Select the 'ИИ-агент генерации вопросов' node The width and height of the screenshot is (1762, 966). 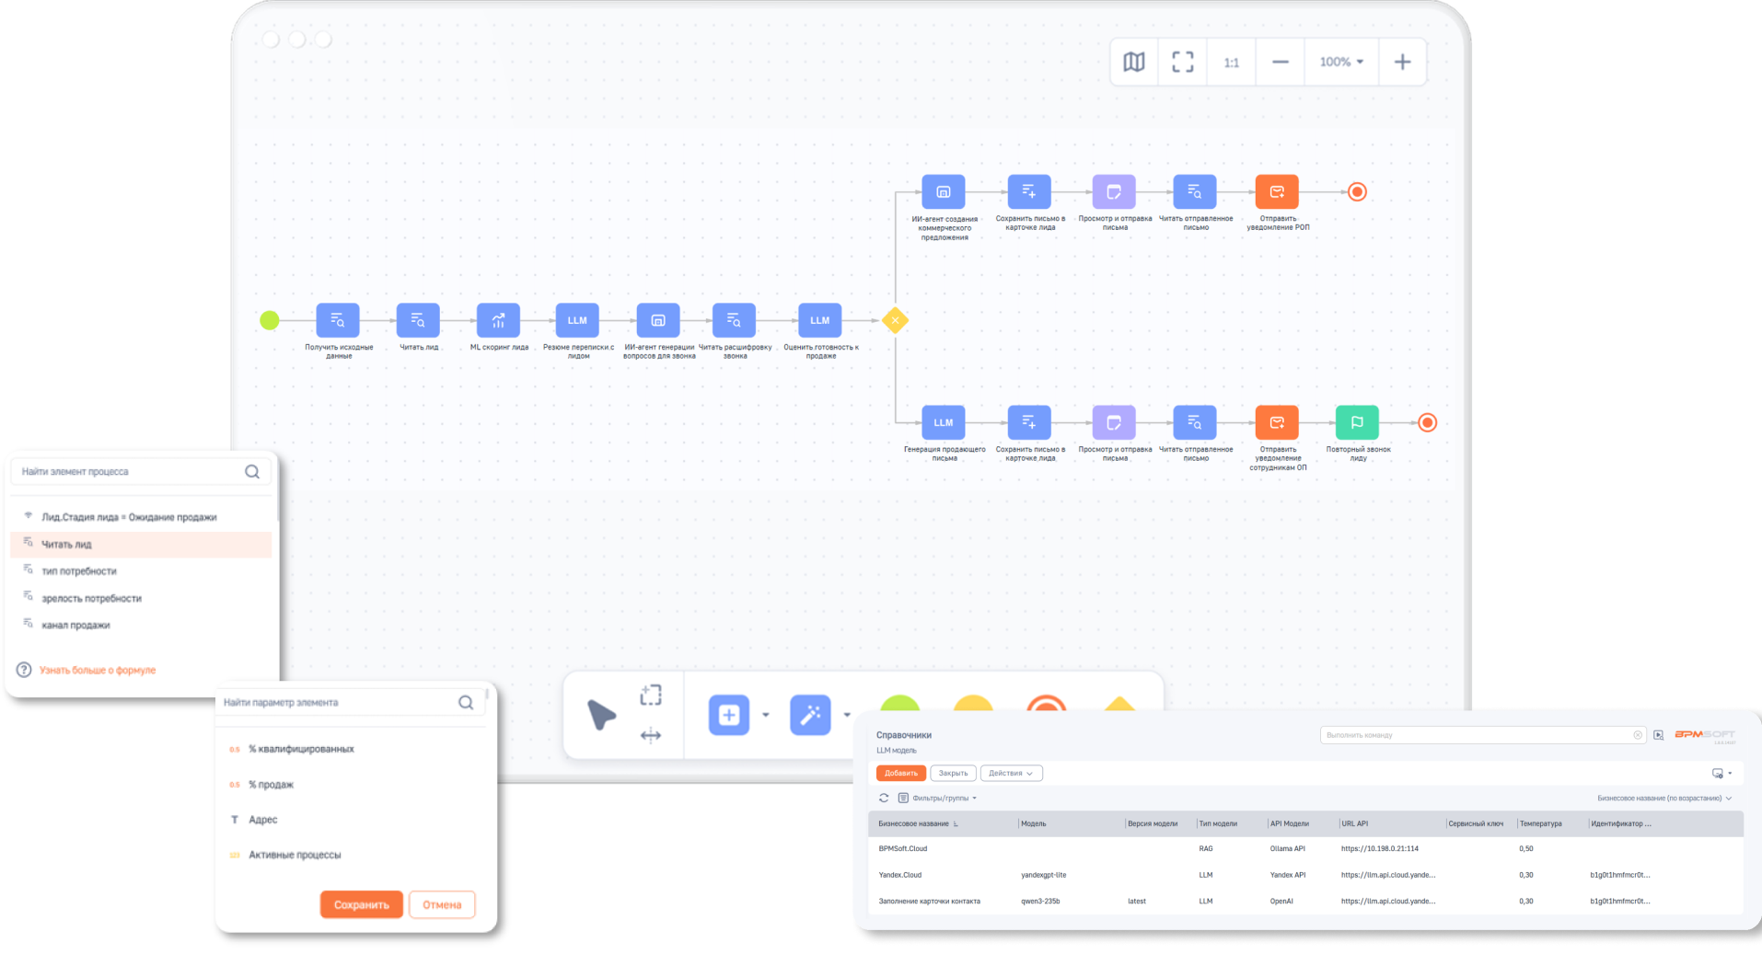658,320
